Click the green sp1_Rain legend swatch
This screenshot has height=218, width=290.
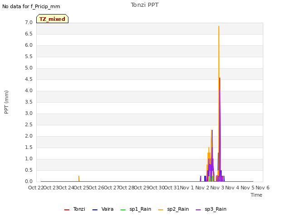123,210
